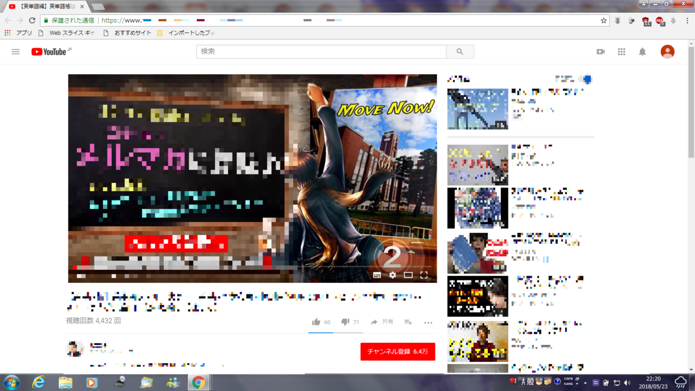Subscribe with チャンネル登録 6.4万 button

pyautogui.click(x=398, y=352)
